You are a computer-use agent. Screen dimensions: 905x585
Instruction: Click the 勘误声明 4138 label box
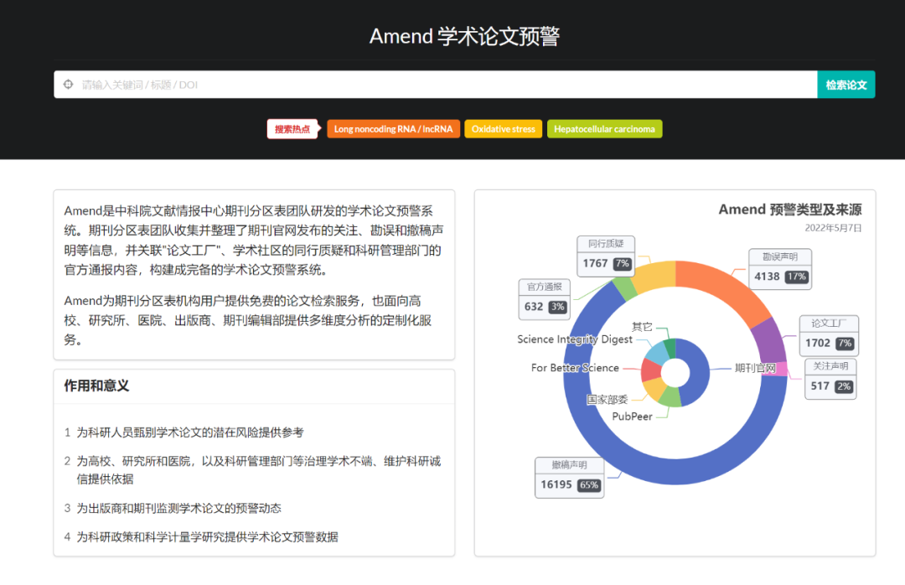(779, 269)
